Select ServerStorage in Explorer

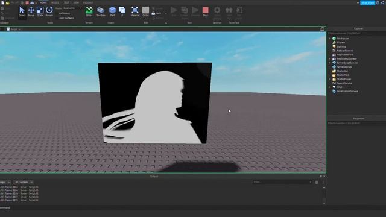coord(344,67)
